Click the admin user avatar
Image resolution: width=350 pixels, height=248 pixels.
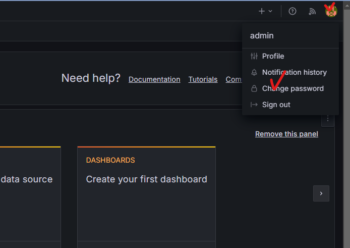(331, 11)
